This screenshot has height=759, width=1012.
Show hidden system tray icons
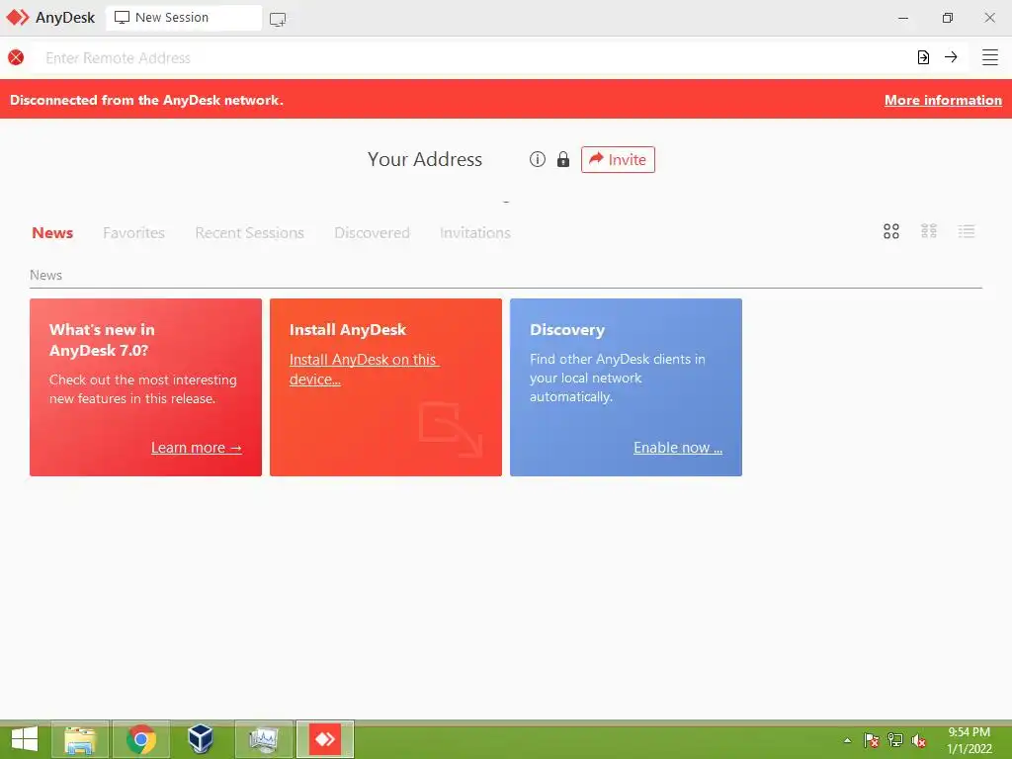point(847,740)
